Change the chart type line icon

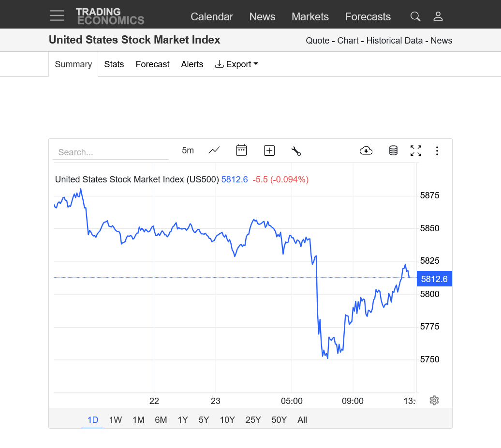[214, 150]
